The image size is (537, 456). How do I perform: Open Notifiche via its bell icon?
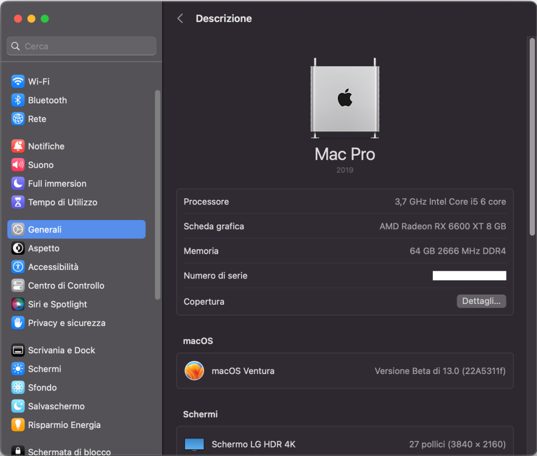pos(18,146)
